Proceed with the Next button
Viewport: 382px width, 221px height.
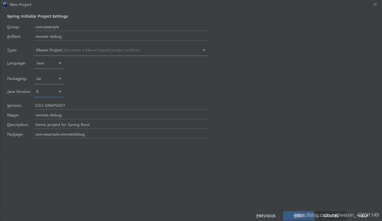point(298,216)
